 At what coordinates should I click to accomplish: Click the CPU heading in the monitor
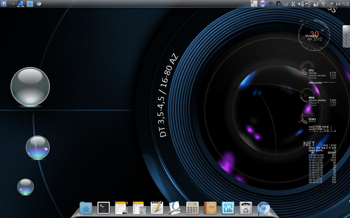click(311, 70)
